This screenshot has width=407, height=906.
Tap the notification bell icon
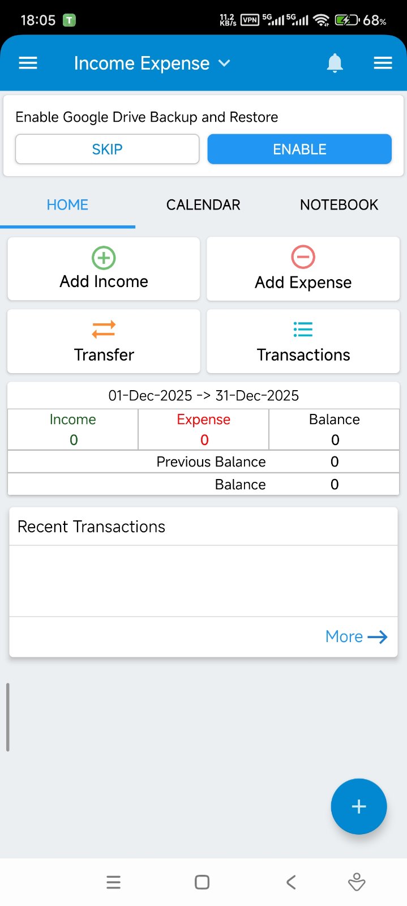335,63
